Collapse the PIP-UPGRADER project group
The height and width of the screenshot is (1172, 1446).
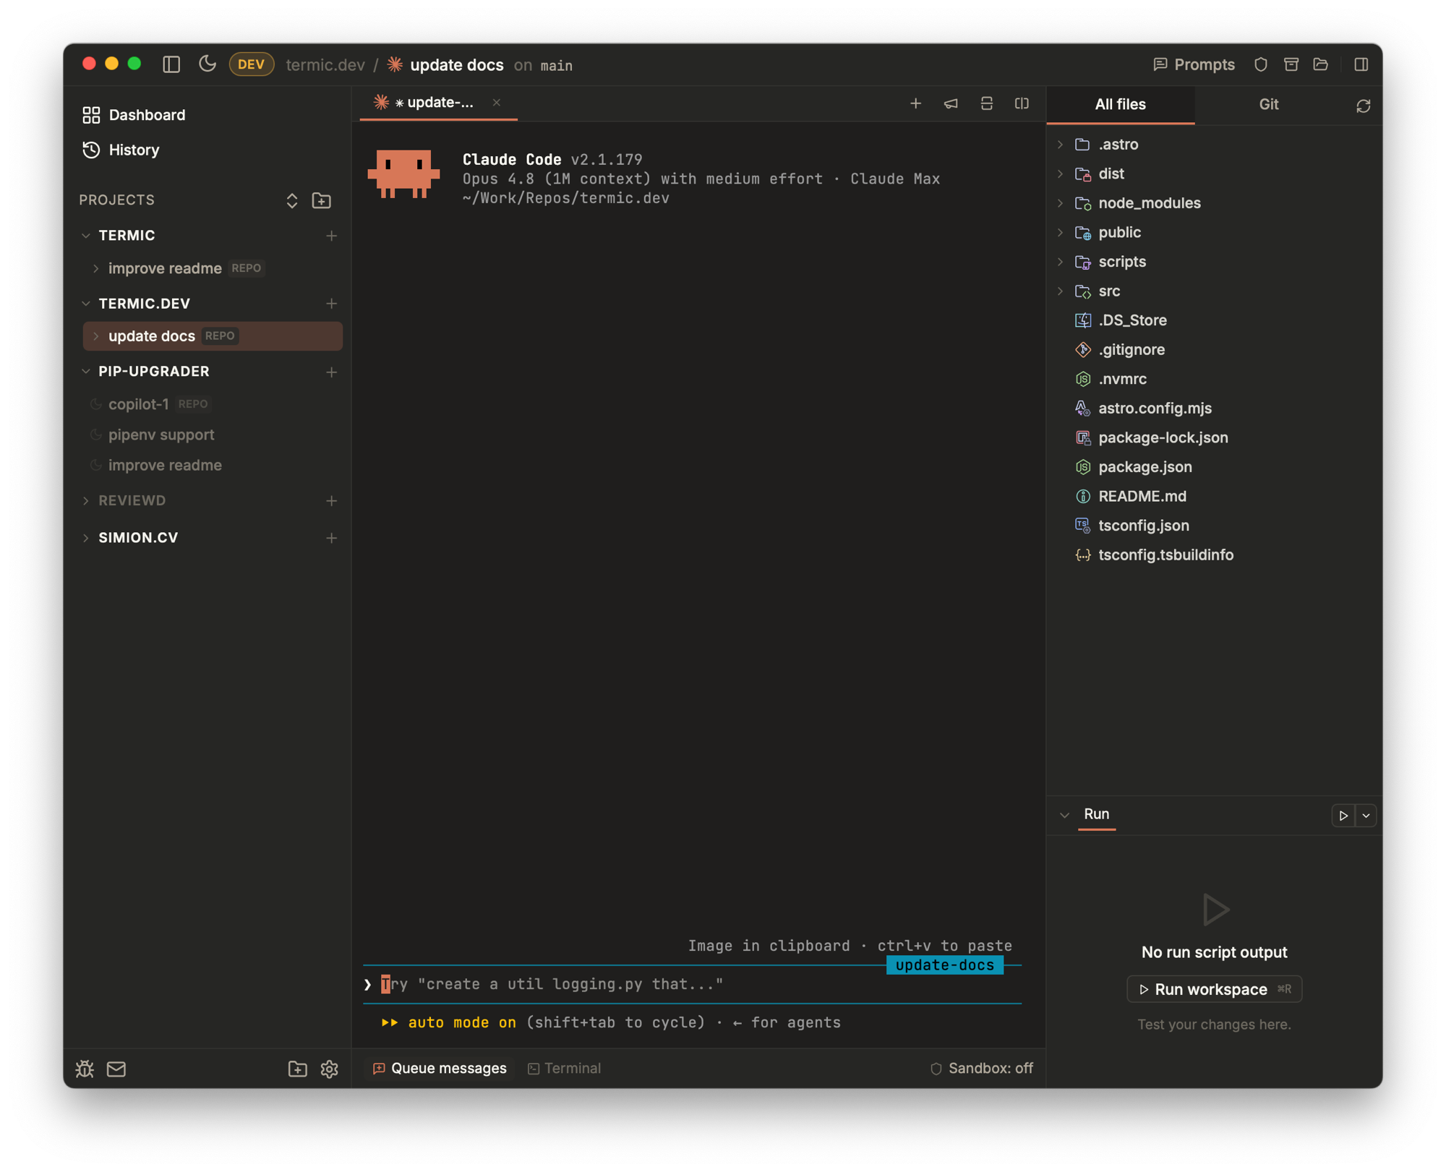tap(86, 372)
